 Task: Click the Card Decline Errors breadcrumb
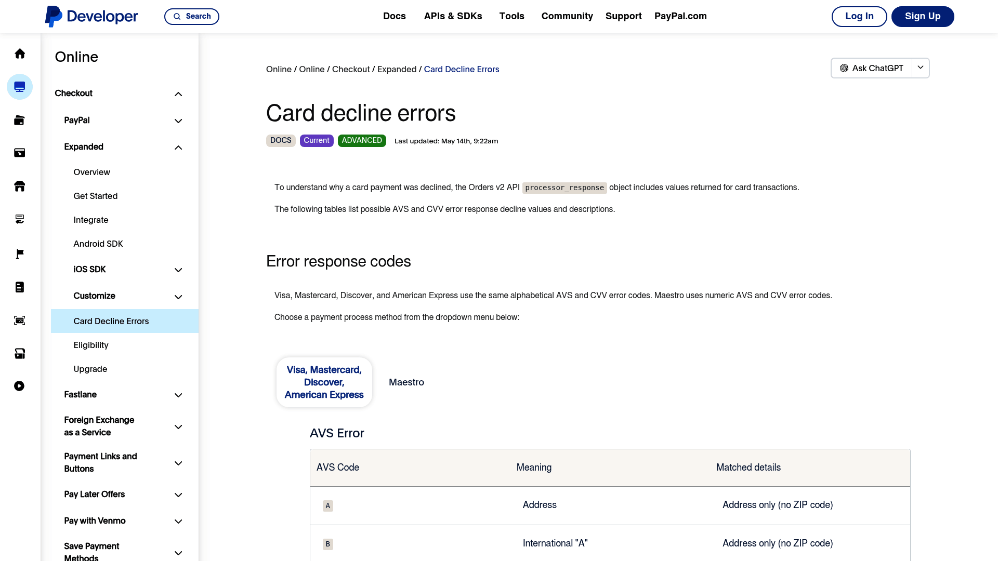[462, 69]
